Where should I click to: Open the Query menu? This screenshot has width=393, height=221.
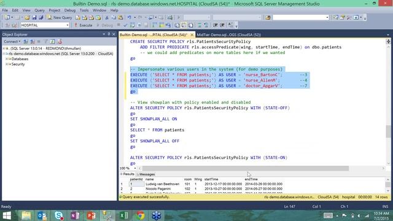(x=39, y=10)
